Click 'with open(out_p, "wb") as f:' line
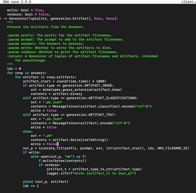Viewport: 196px width, 193px height. [x=58, y=157]
